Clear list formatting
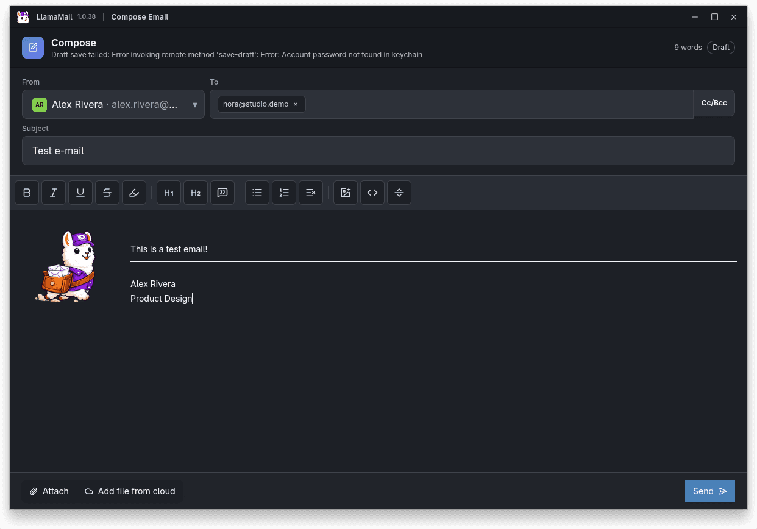 [311, 193]
